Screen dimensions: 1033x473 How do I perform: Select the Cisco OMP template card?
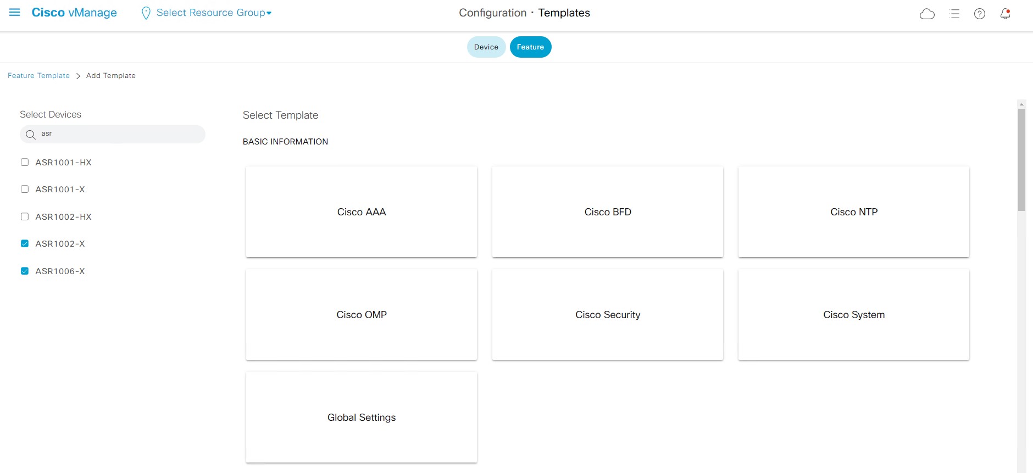click(x=362, y=314)
